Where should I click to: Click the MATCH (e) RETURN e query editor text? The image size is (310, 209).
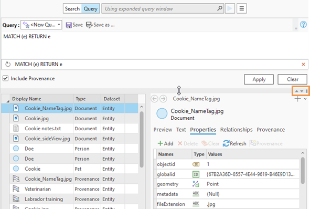[27, 37]
